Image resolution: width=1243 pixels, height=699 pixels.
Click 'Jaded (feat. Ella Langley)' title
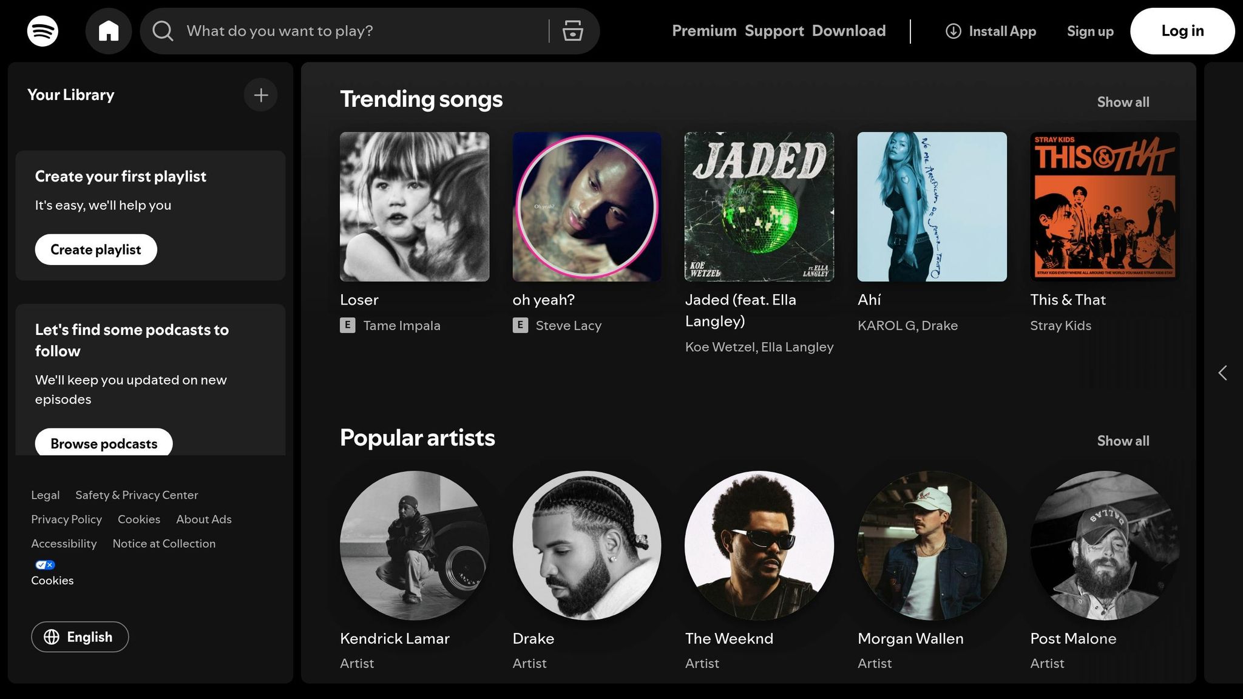[740, 310]
